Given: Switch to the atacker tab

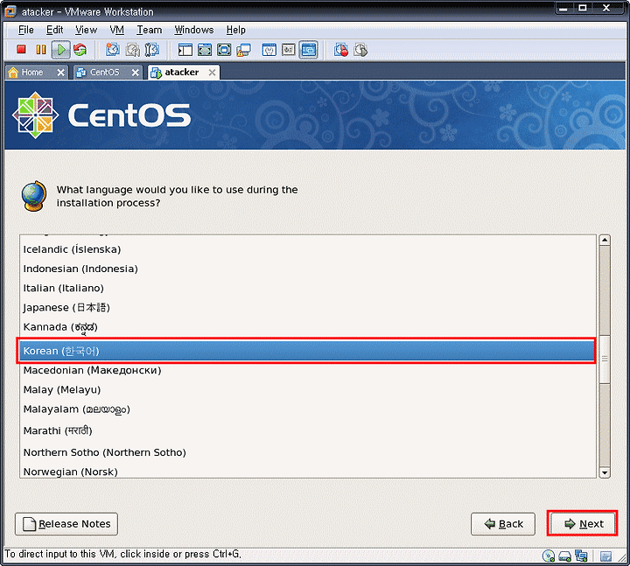Looking at the screenshot, I should point(182,73).
